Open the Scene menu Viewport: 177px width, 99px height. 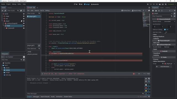[x=3, y=4]
